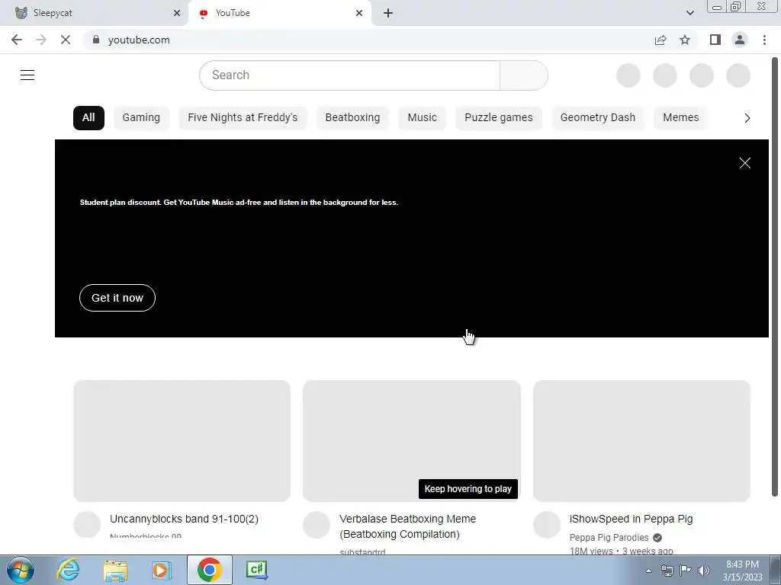Image resolution: width=781 pixels, height=585 pixels.
Task: Launch Internet Explorer from the taskbar
Action: click(x=68, y=570)
